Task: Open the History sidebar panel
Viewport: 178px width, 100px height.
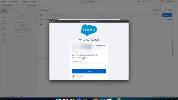Action: click(x=4, y=40)
